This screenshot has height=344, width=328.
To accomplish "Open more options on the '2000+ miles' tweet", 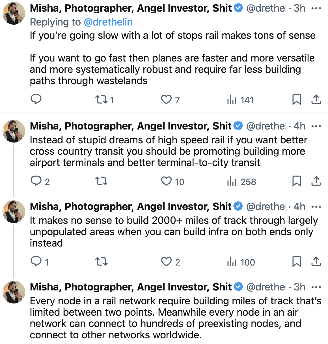I will [x=316, y=207].
